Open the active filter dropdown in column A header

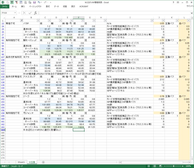[21, 21]
